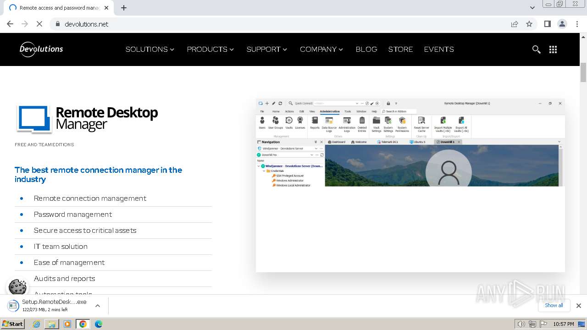Click the page vertical scrollbar thumb
This screenshot has width=587, height=330.
(x=583, y=72)
